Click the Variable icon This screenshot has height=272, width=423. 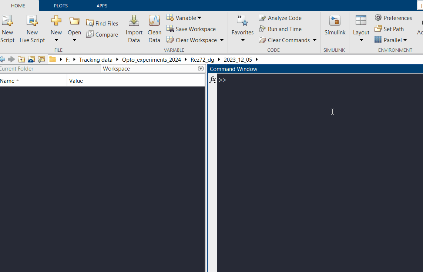170,18
